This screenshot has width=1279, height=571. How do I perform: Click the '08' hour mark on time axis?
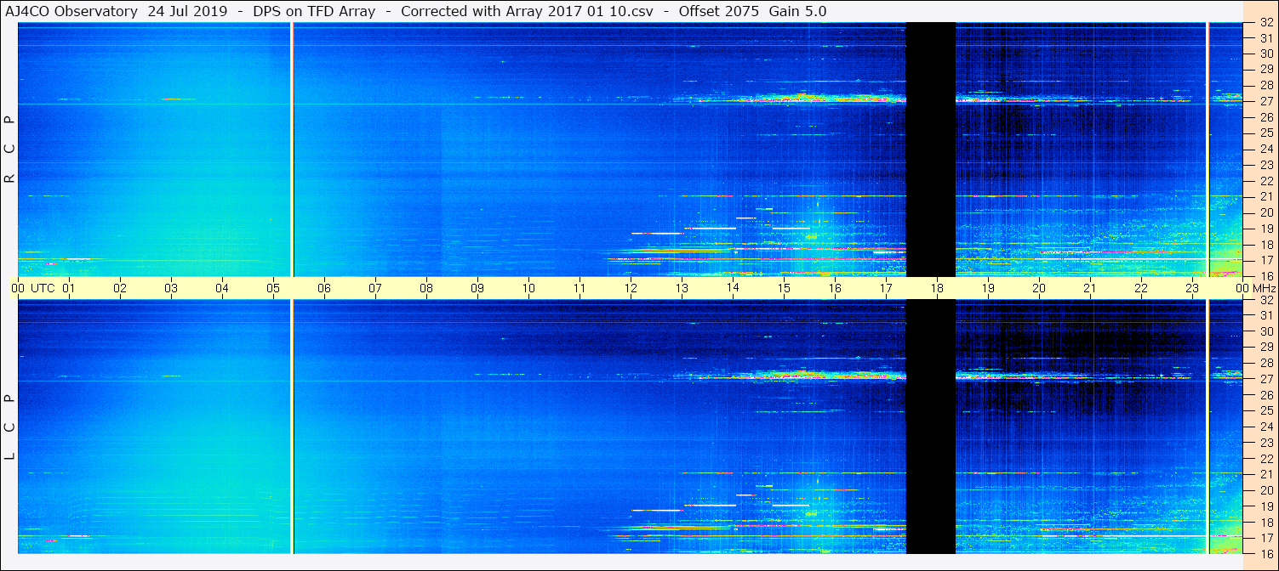tap(426, 288)
